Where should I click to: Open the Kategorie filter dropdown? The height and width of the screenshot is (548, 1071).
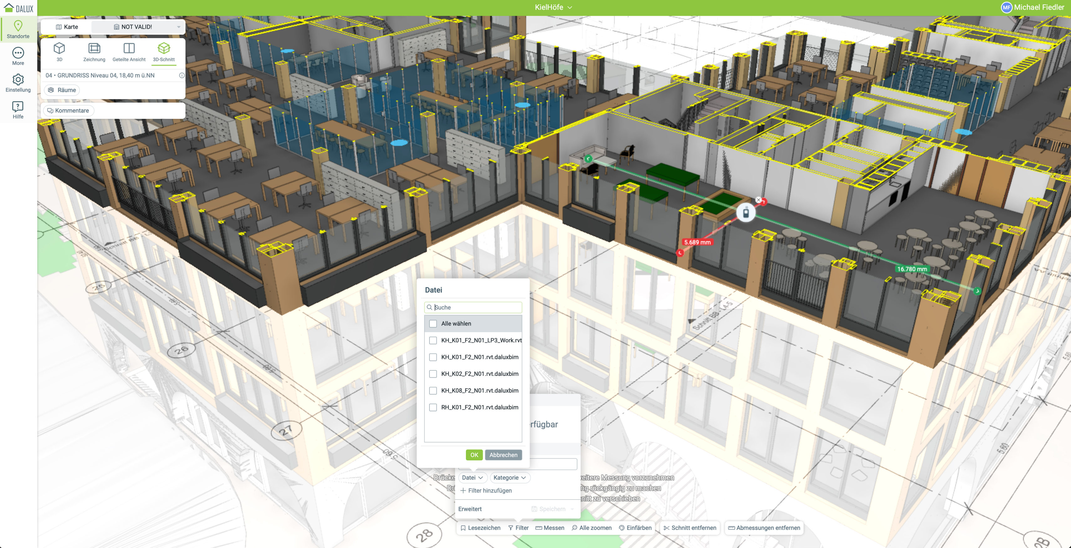[x=509, y=477]
